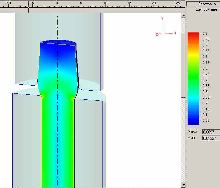The image size is (220, 188).
Task: Click the ruler mark labeled 0
Action: coord(57,3)
